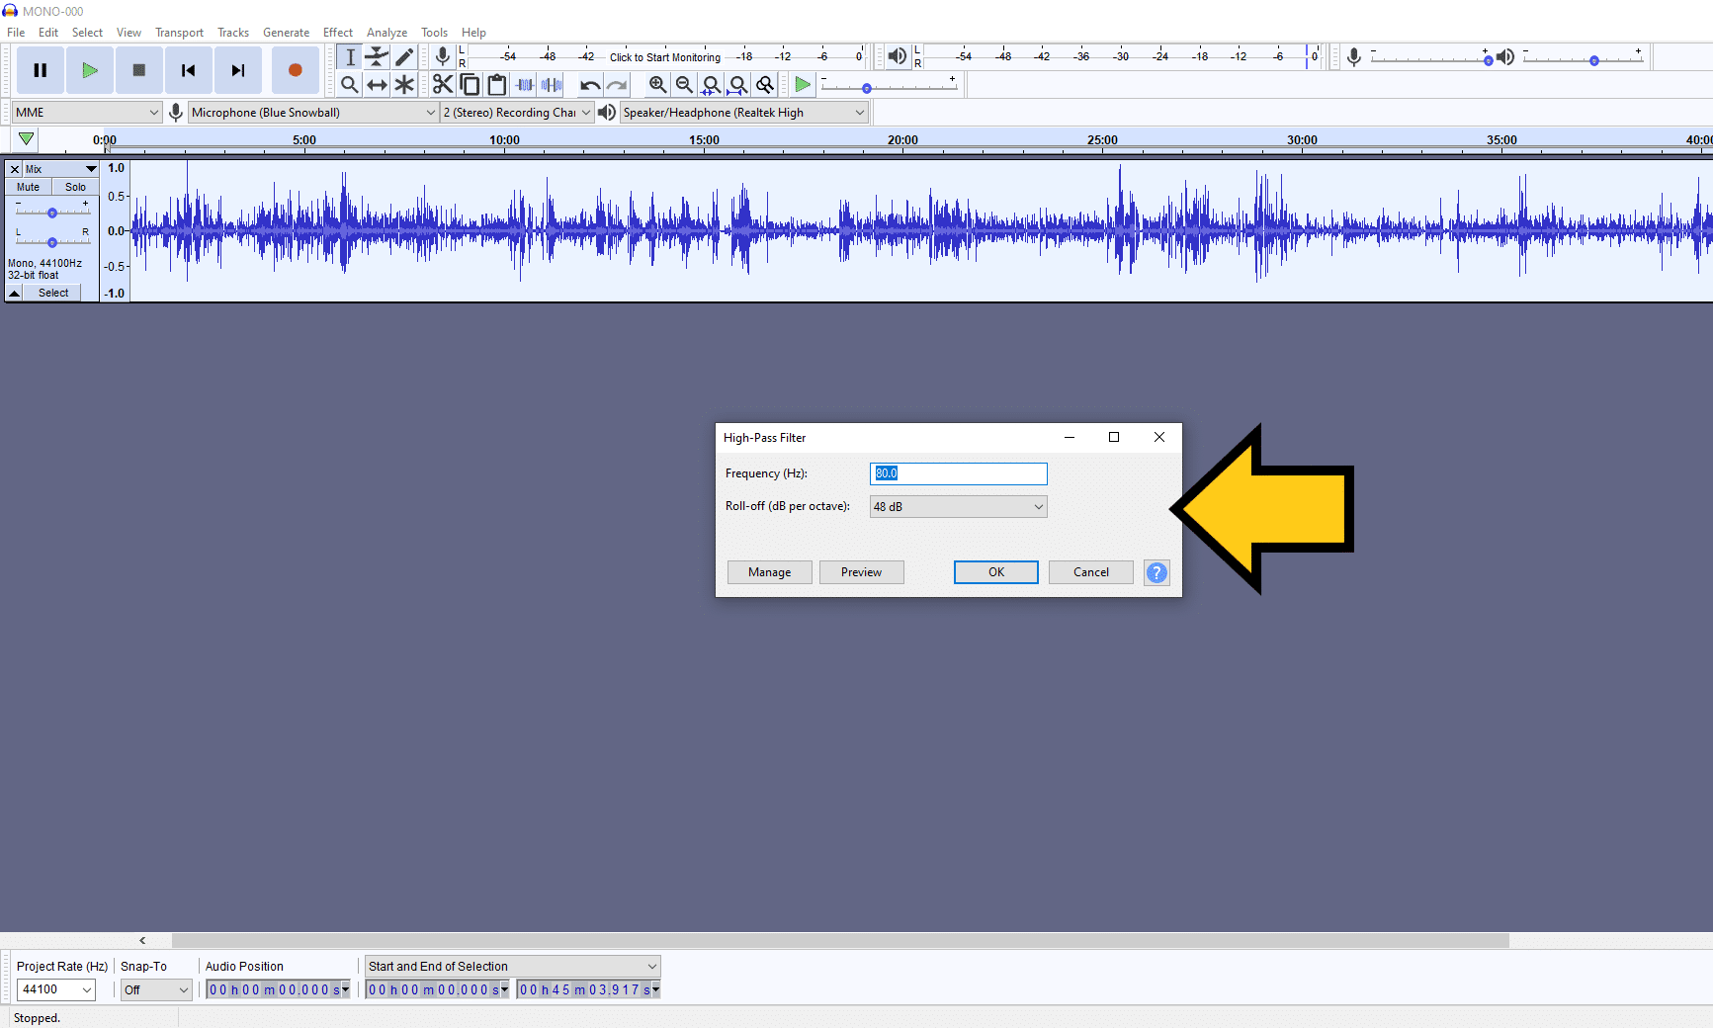Trim audio outside selection
The height and width of the screenshot is (1028, 1713).
(x=524, y=85)
